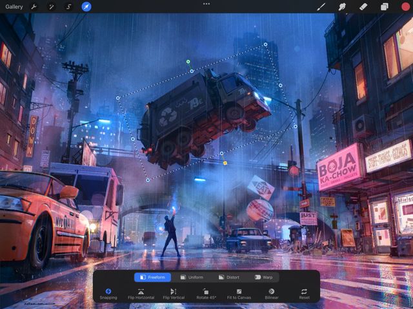Click the bottom-left corner transform node
This screenshot has height=309, width=413.
(148, 180)
